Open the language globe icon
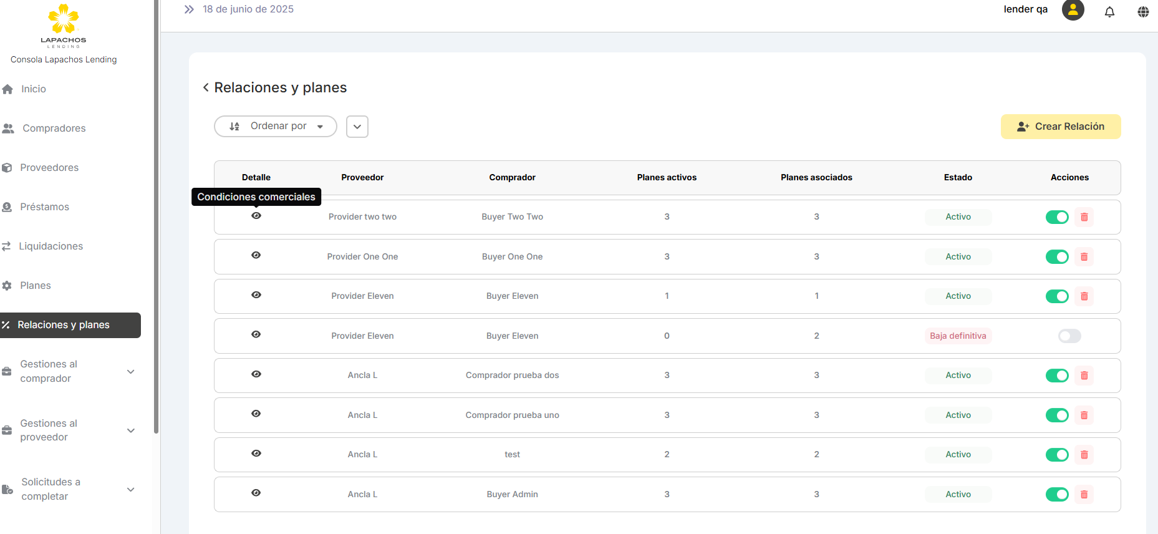Image resolution: width=1158 pixels, height=534 pixels. coord(1142,11)
